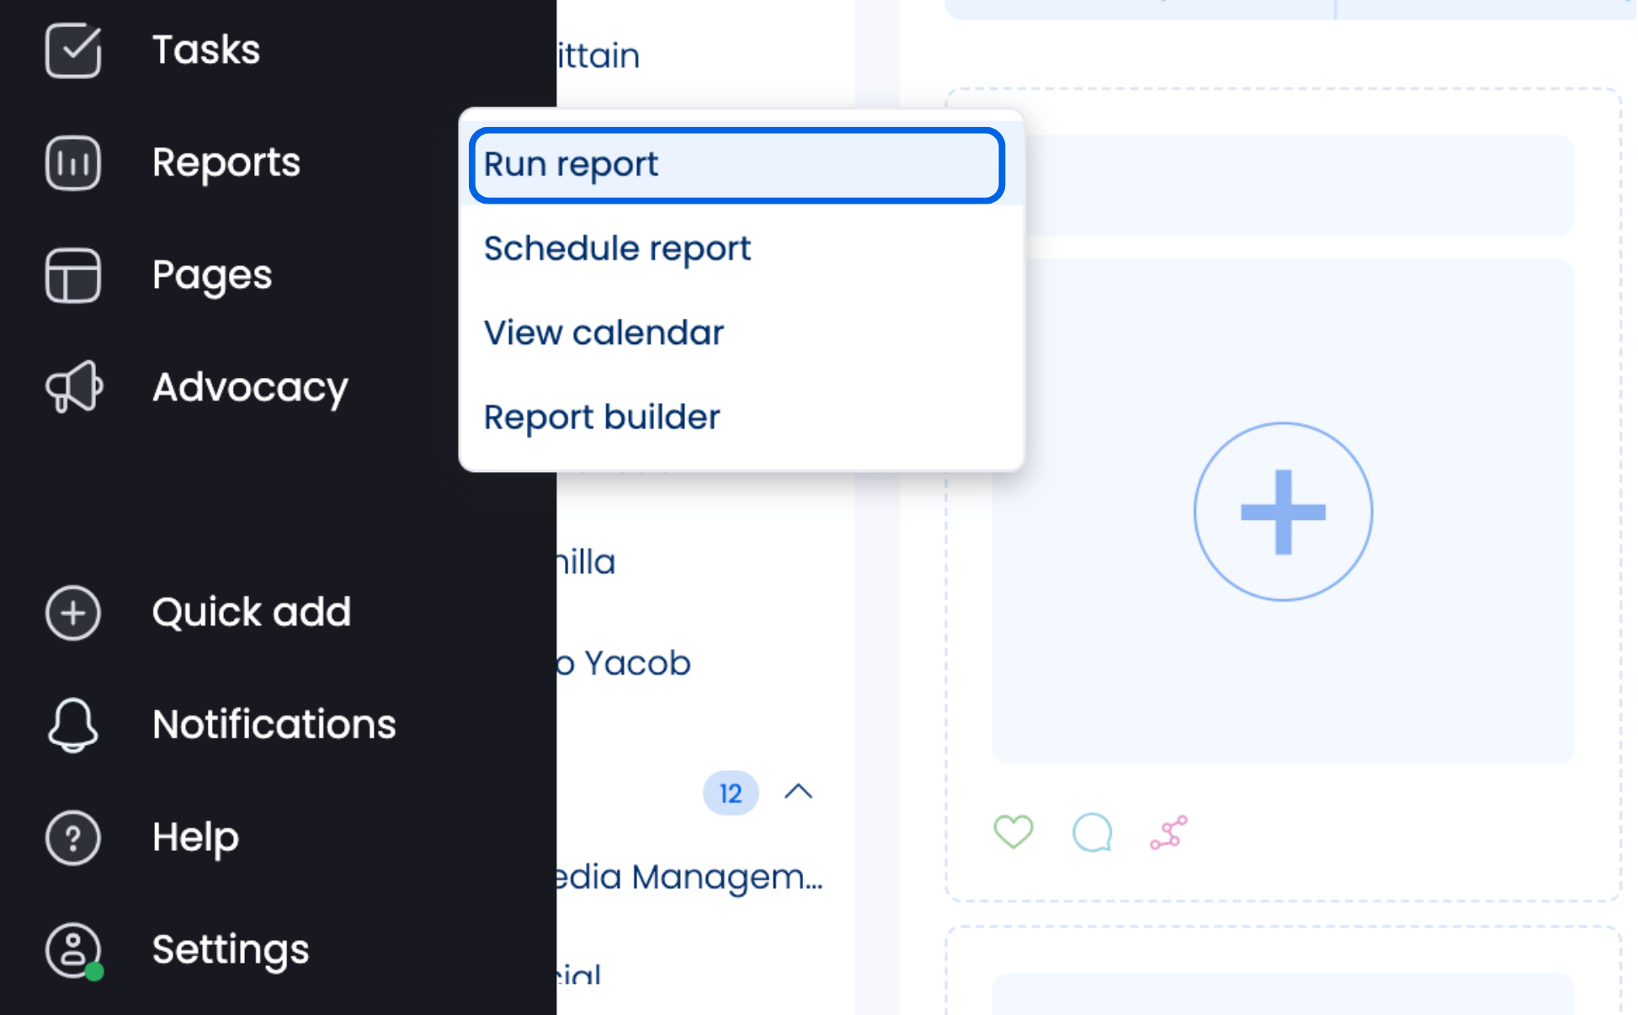The width and height of the screenshot is (1638, 1015).
Task: Click the Help question mark icon
Action: pos(73,837)
